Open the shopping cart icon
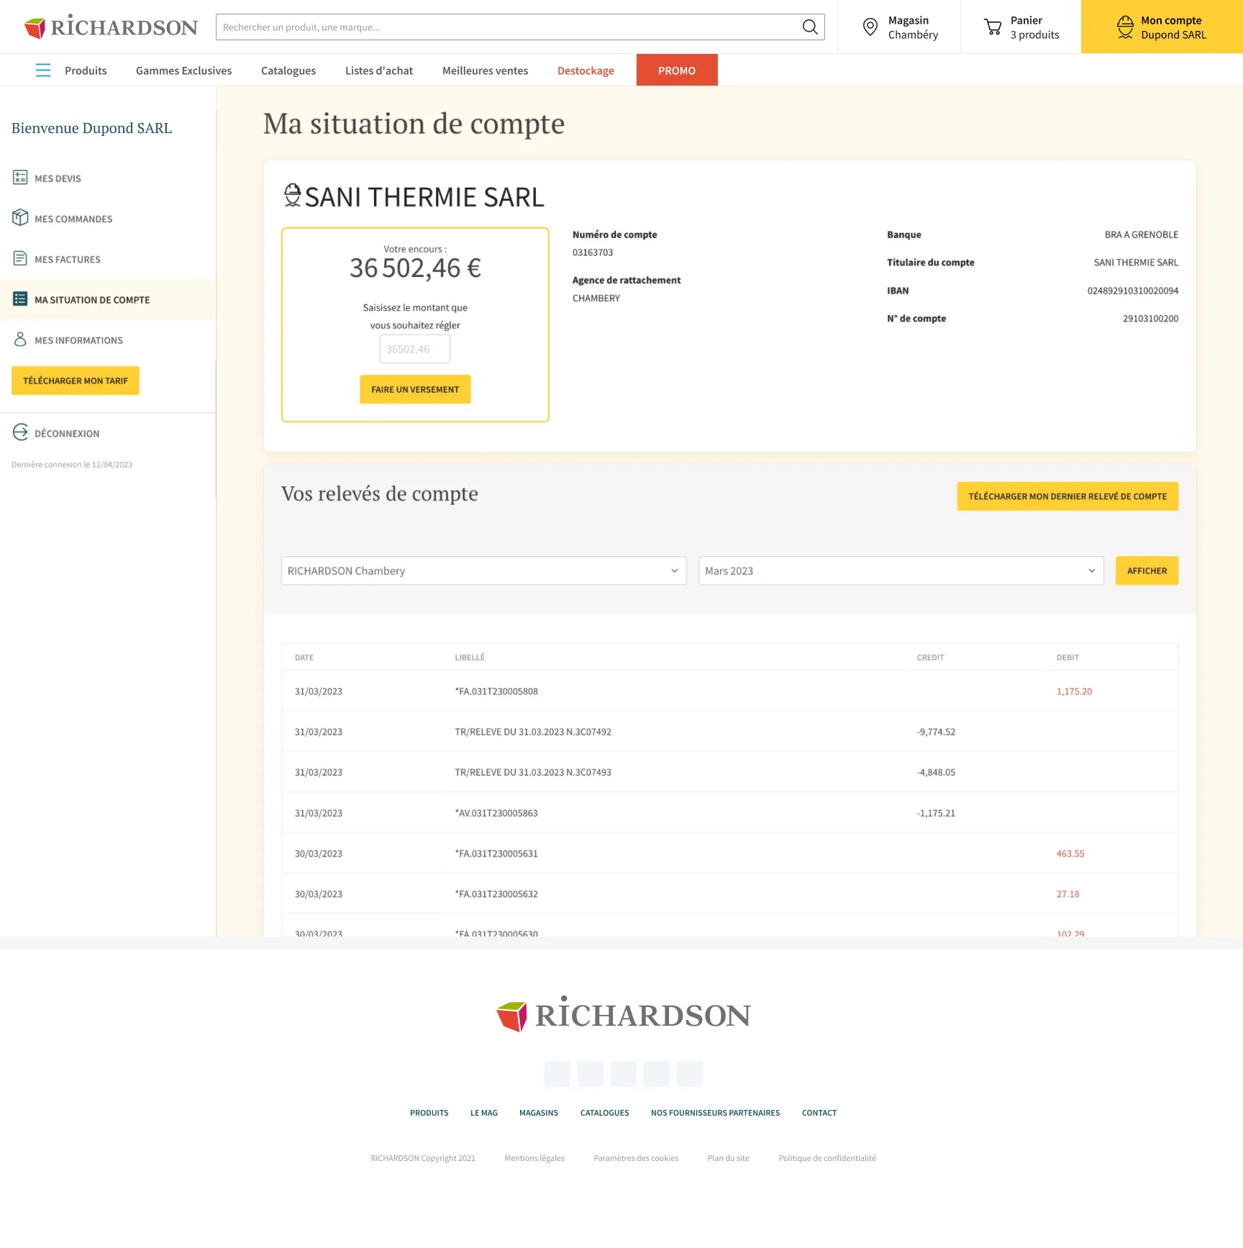 point(993,27)
